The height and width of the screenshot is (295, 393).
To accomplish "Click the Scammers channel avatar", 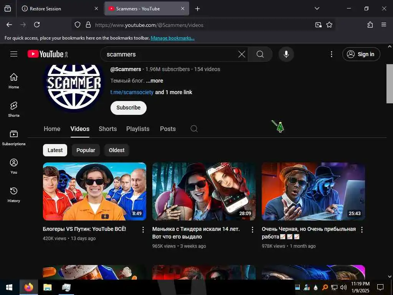I will pyautogui.click(x=74, y=87).
